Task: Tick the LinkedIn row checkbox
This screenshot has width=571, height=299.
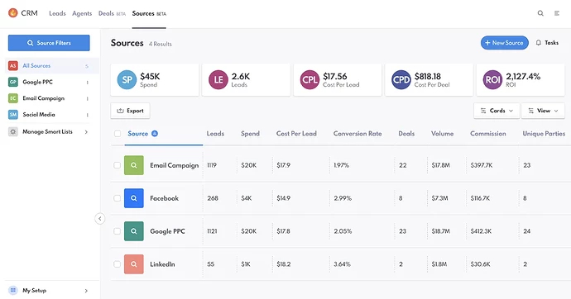Action: click(117, 264)
